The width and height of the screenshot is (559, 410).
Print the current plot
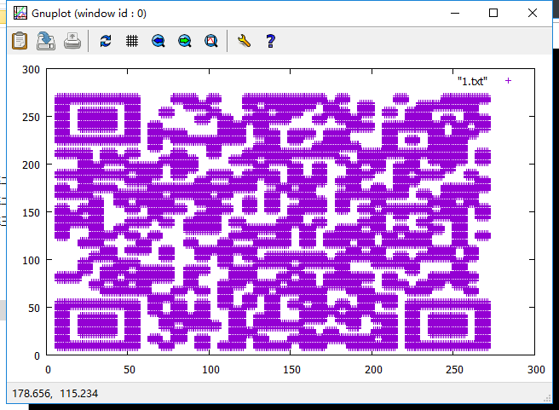72,40
